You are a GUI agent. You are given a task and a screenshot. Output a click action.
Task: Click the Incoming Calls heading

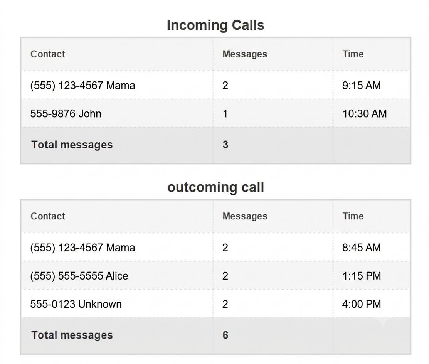coord(215,25)
